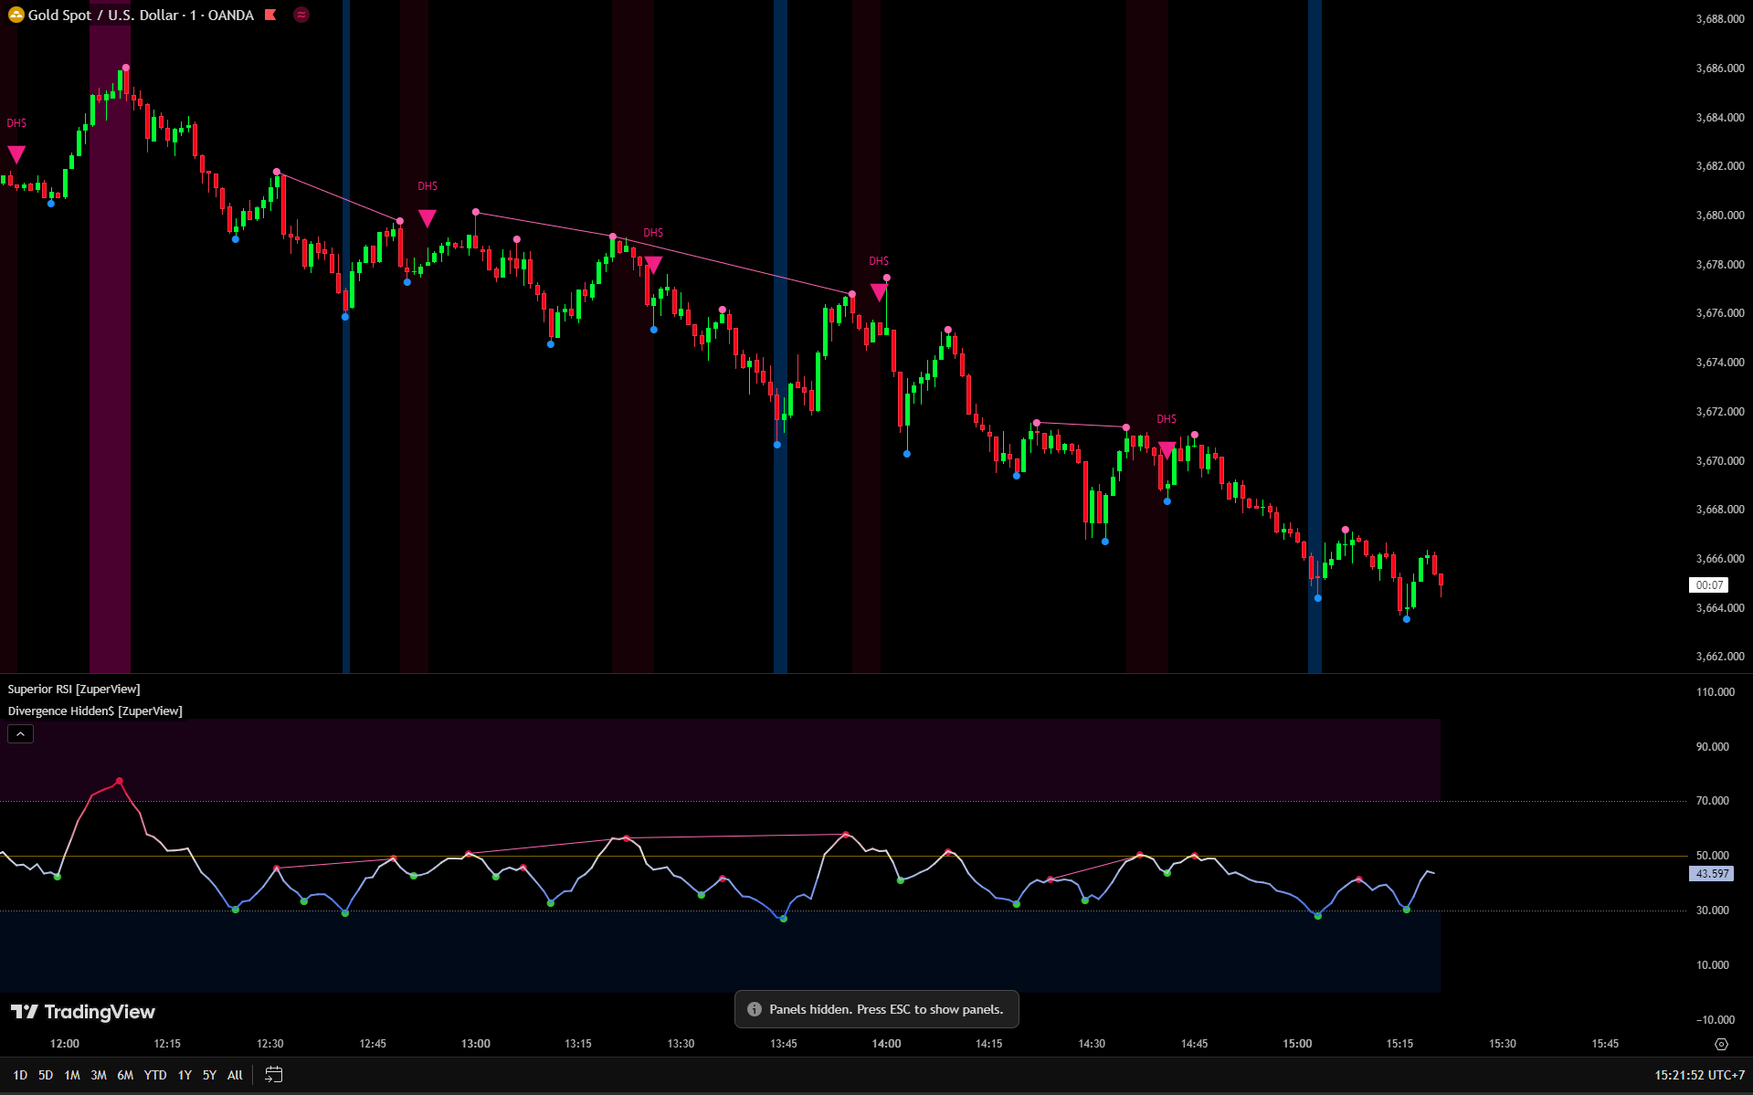Switch to the 5Y time range

pyautogui.click(x=209, y=1075)
